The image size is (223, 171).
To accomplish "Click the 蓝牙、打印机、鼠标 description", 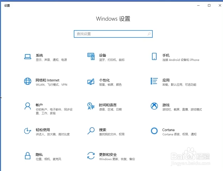I will [112, 60].
